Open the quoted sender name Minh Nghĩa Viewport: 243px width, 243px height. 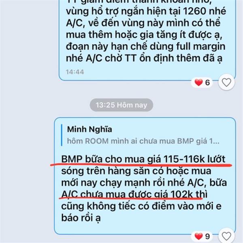coord(90,129)
